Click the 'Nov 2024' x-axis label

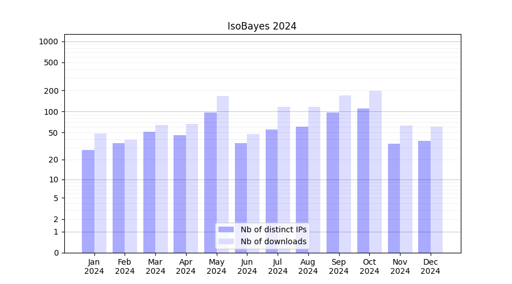(x=400, y=266)
